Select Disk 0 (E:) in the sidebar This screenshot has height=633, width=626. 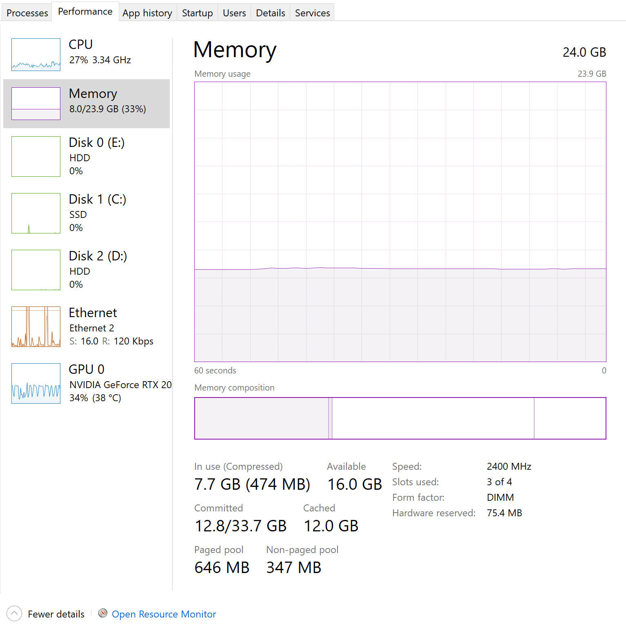[x=87, y=156]
